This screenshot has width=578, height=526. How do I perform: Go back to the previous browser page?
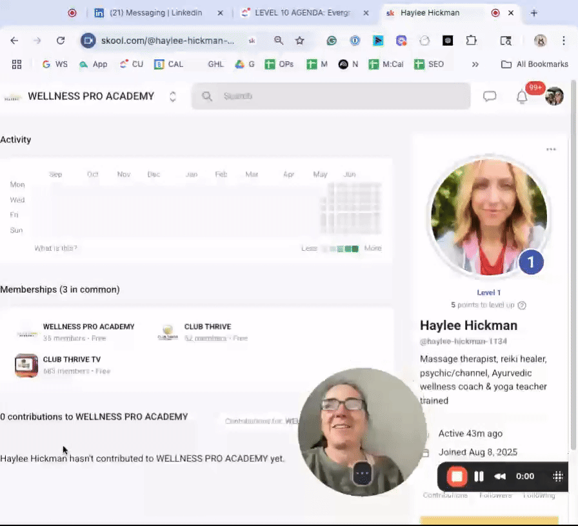(x=14, y=41)
